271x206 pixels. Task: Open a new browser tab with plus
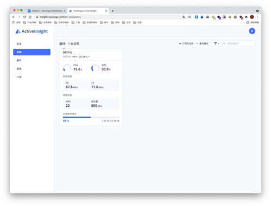112,11
